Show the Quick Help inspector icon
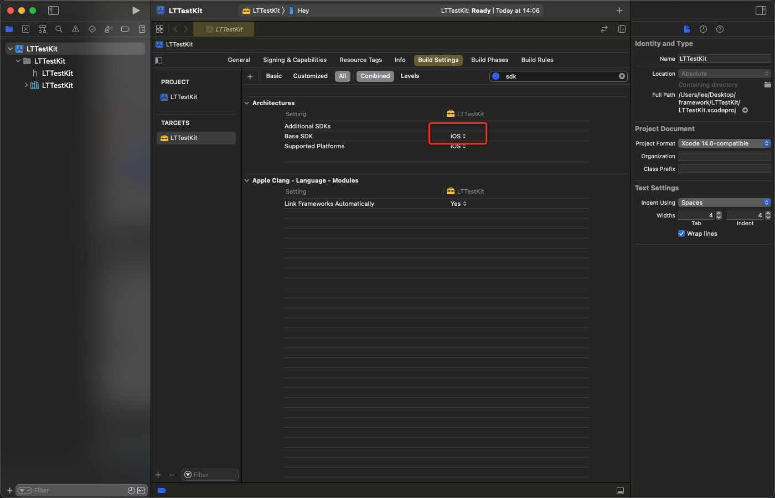The image size is (775, 498). [720, 29]
